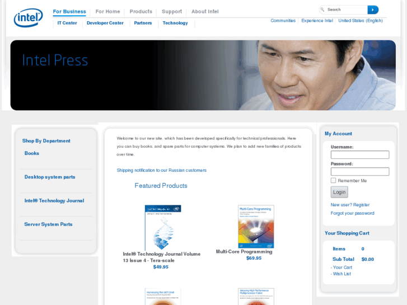Image resolution: width=407 pixels, height=305 pixels.
Task: Open the Wish List link
Action: pyautogui.click(x=342, y=274)
